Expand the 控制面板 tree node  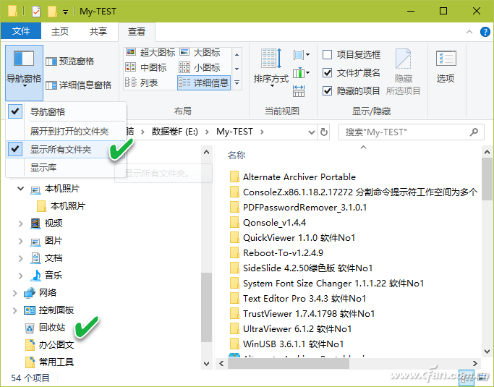tap(14, 311)
